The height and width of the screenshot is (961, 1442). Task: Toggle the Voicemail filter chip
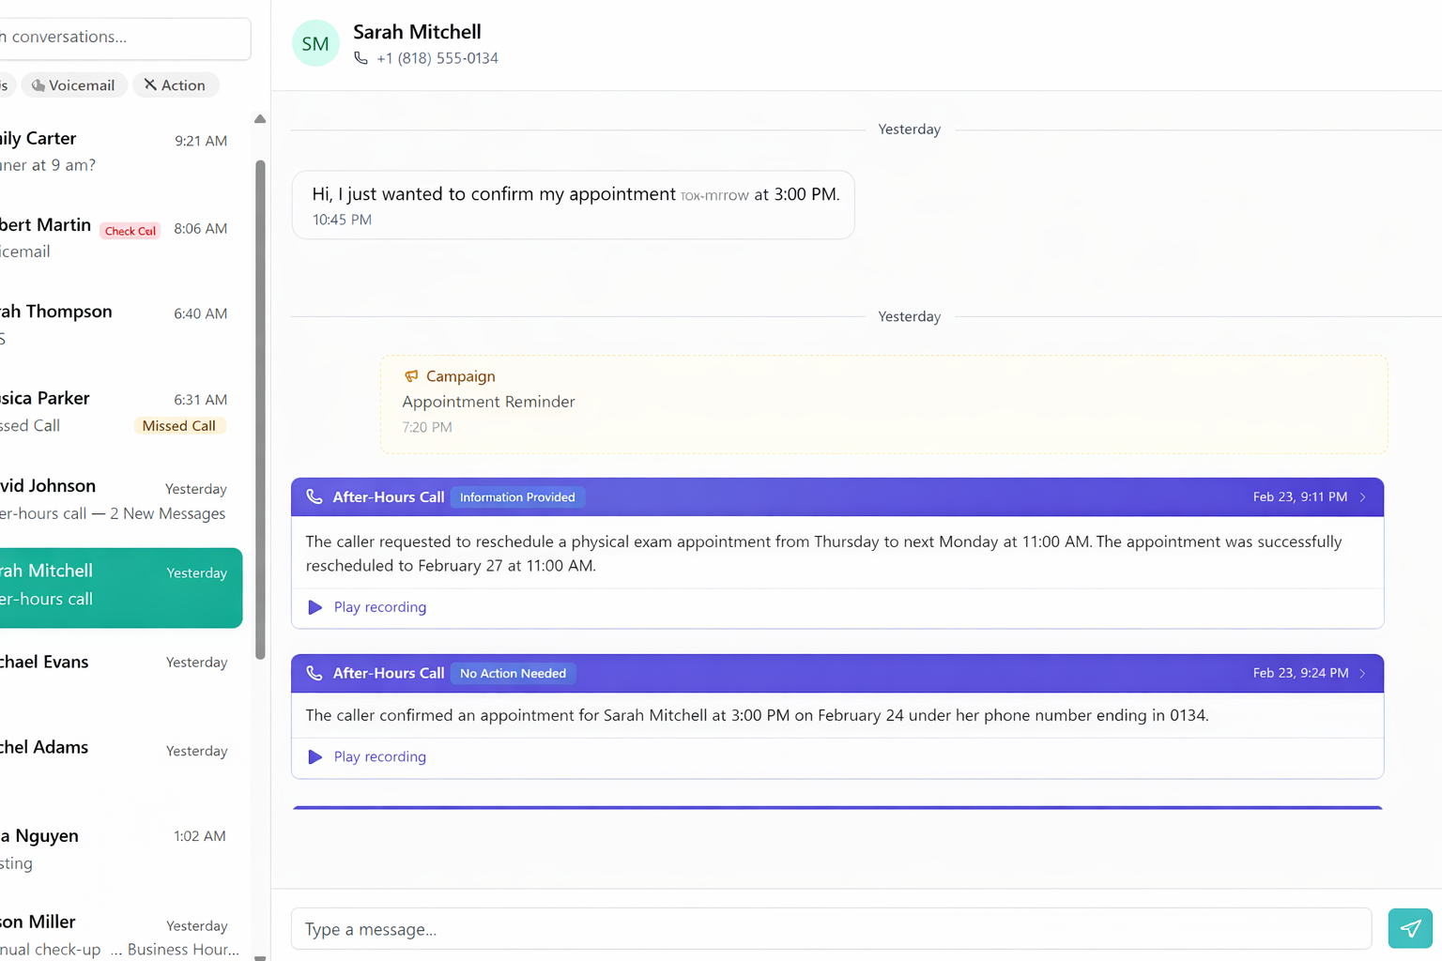pos(73,84)
